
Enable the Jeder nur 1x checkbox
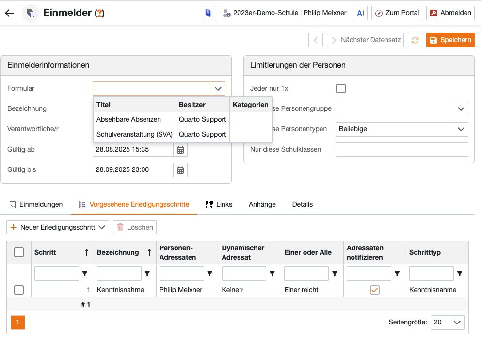click(x=341, y=89)
